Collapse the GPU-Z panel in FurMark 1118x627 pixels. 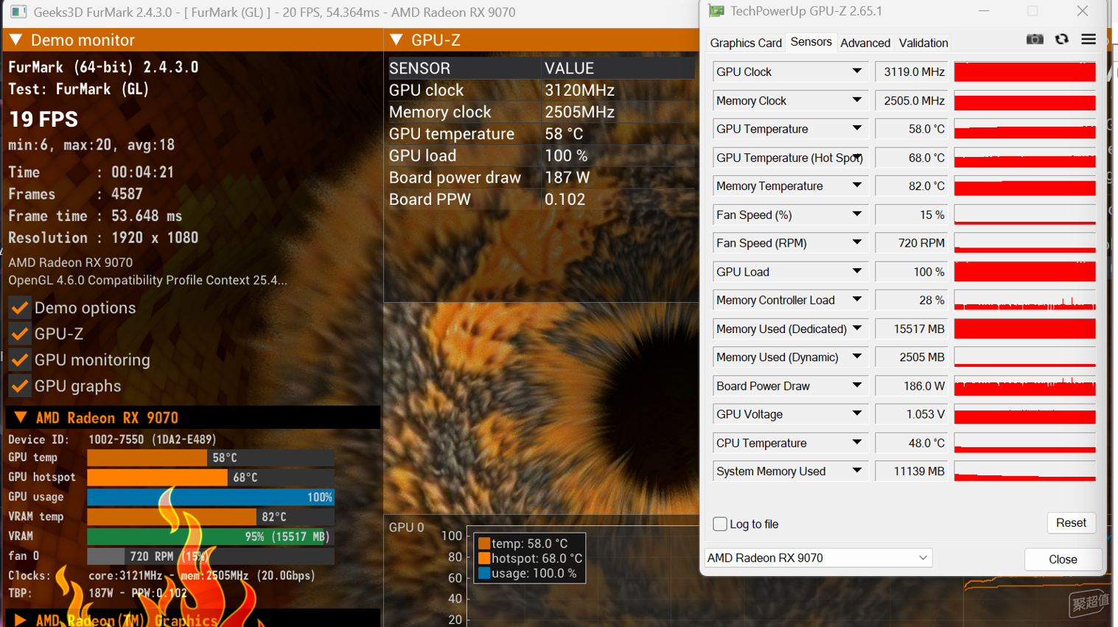coord(396,40)
